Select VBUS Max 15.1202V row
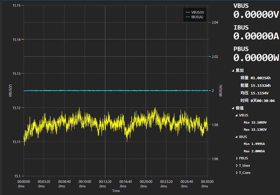 tap(255, 130)
